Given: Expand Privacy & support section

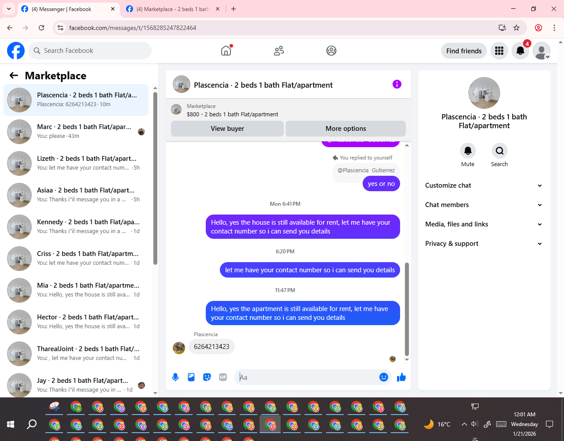Looking at the screenshot, I should point(483,244).
